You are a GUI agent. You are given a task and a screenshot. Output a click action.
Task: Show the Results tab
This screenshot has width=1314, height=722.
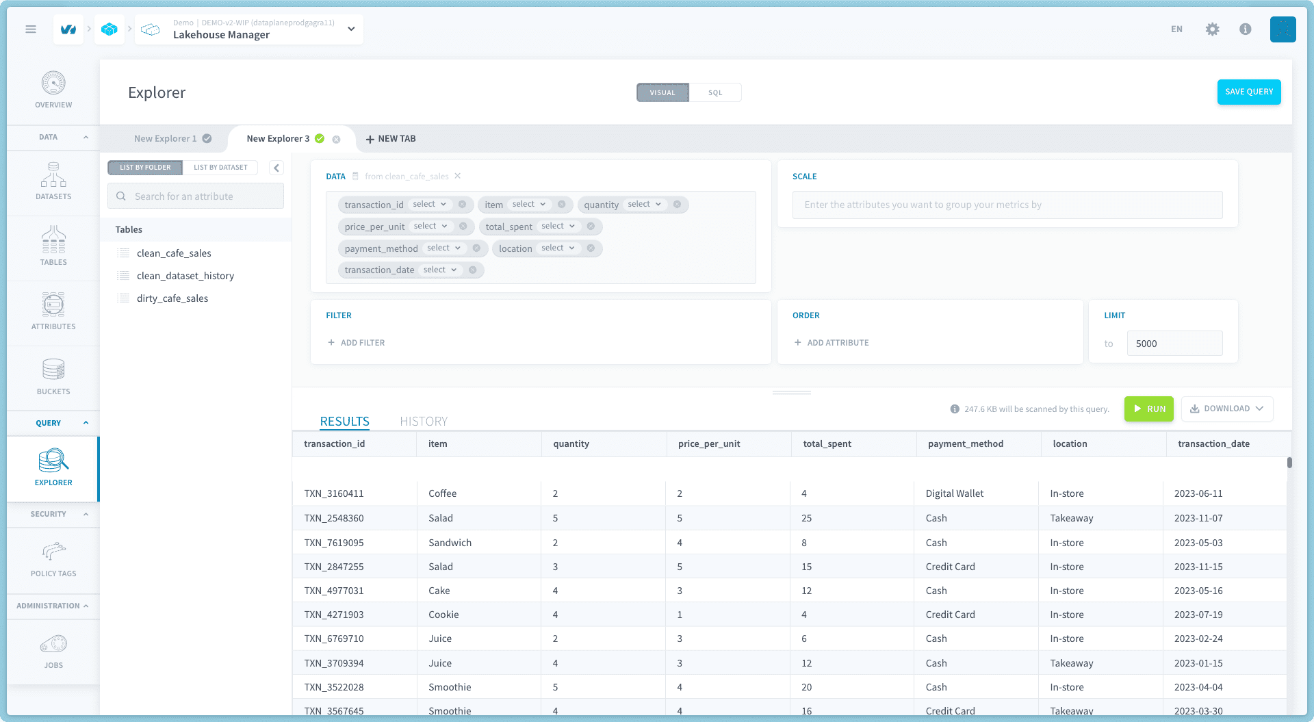(x=345, y=422)
